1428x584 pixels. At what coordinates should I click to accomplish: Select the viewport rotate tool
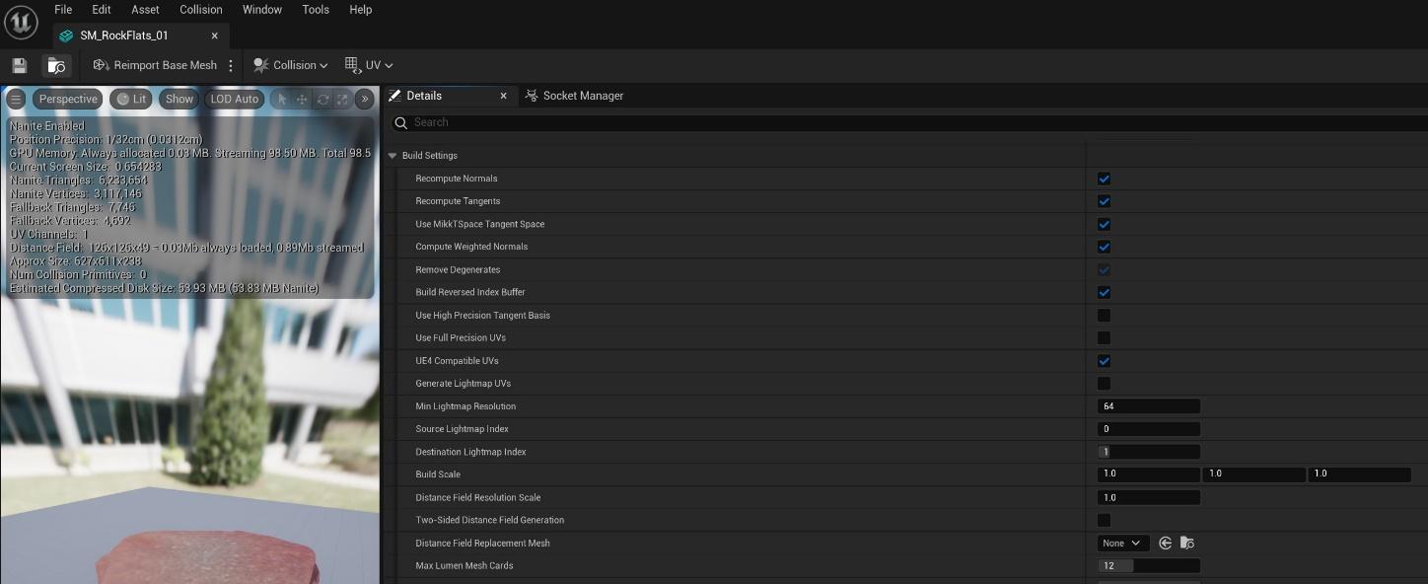click(x=322, y=99)
